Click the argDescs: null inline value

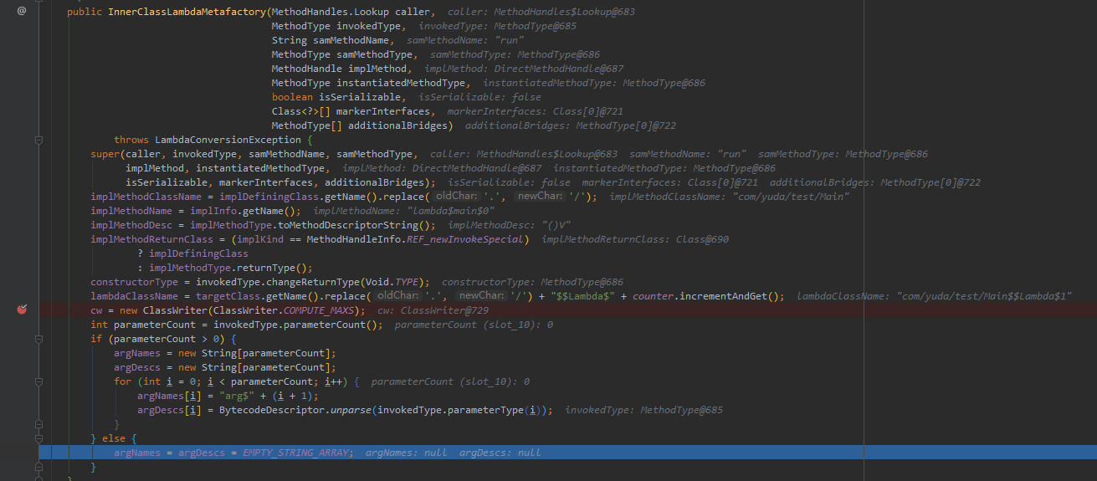pos(500,453)
